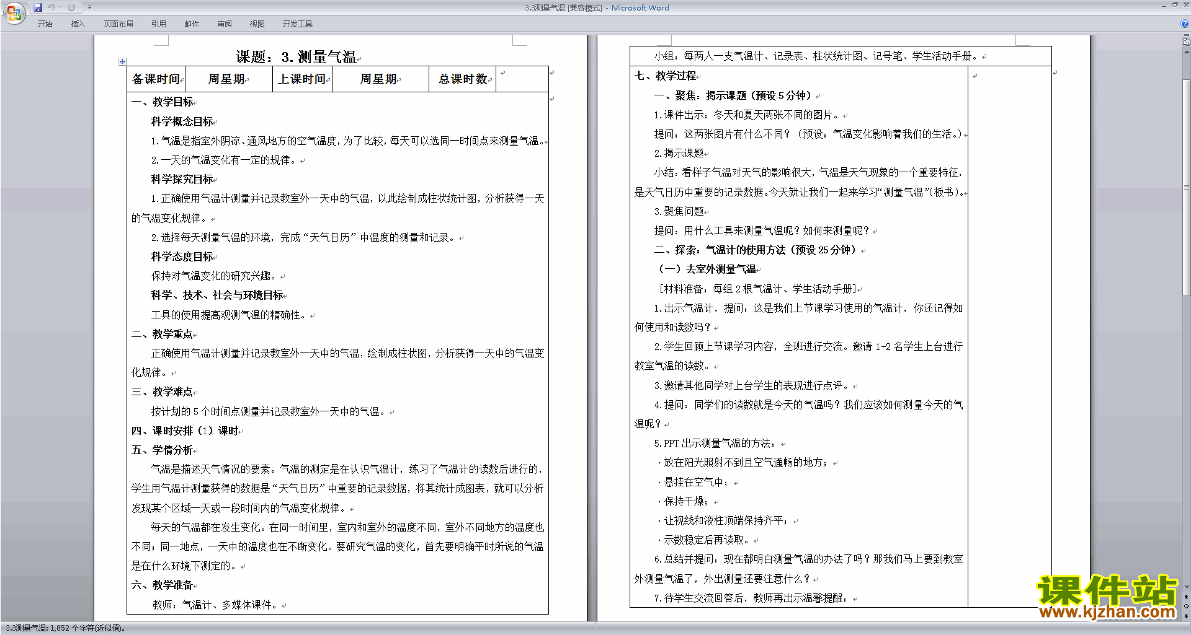Click the line '3.聚焦问题'
This screenshot has width=1191, height=635.
[679, 211]
